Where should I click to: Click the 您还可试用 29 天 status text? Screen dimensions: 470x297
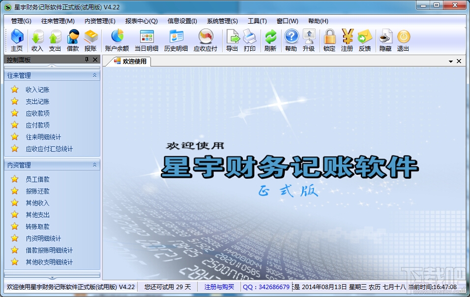point(168,287)
